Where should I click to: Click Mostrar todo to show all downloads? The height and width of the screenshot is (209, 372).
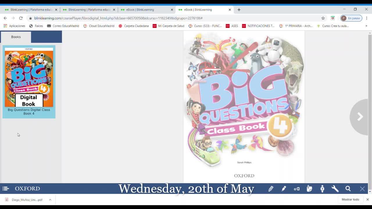tap(350, 200)
